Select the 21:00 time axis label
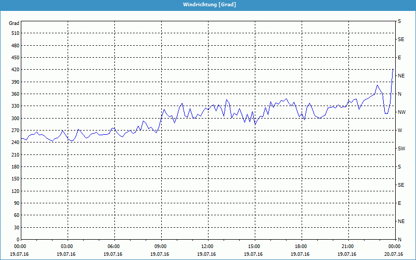This screenshot has height=260, width=416. [348, 246]
